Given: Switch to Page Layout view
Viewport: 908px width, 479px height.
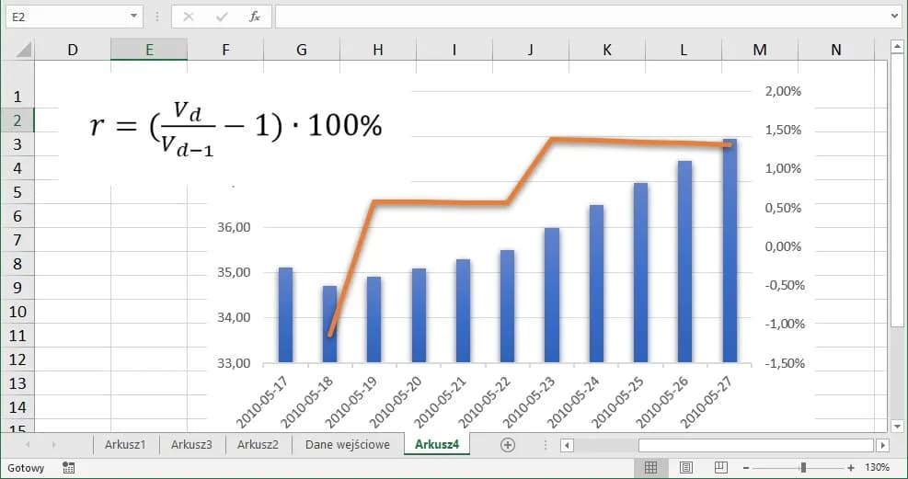Looking at the screenshot, I should pos(685,468).
